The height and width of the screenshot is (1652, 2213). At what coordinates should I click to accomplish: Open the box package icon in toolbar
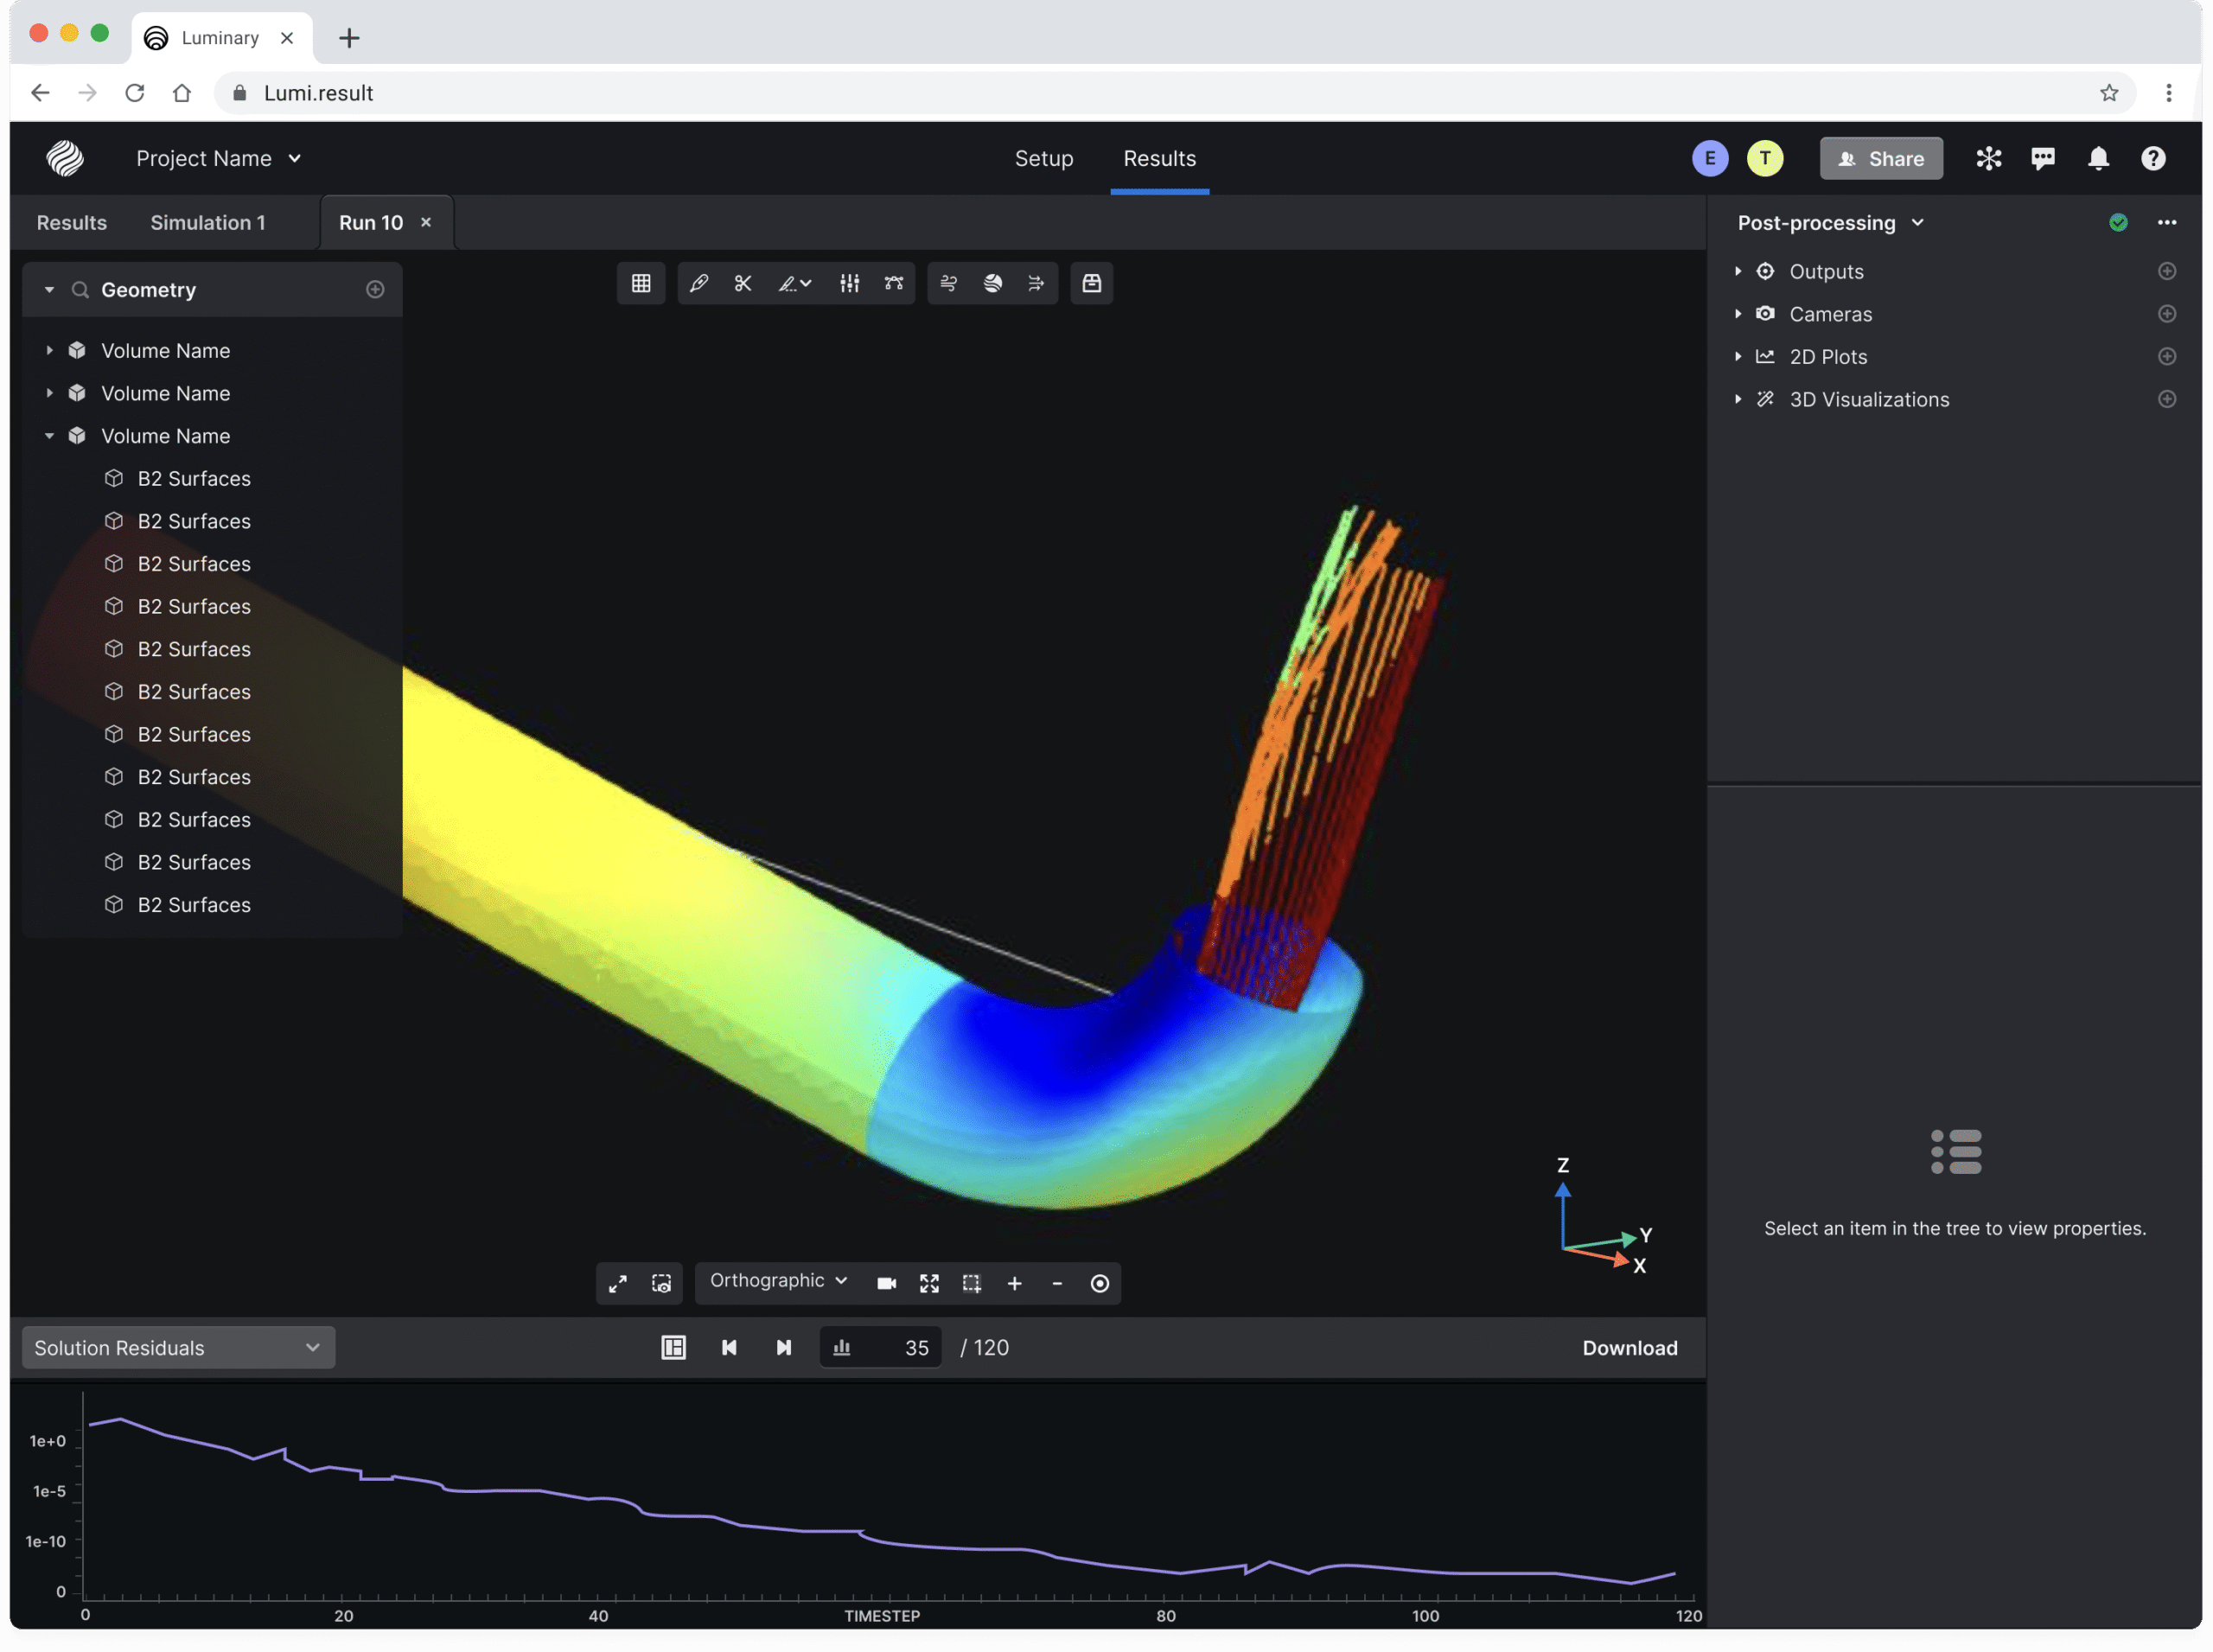point(1091,283)
